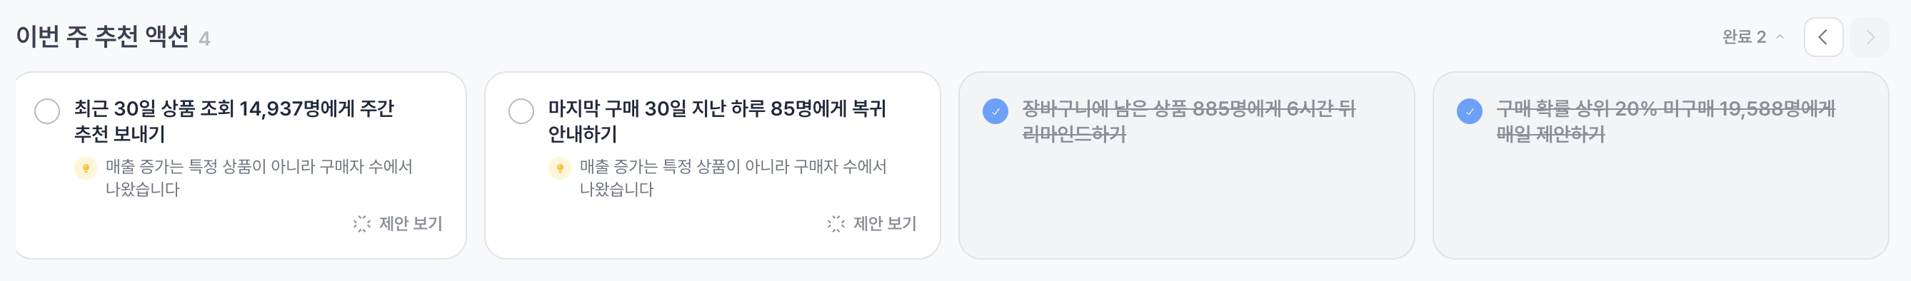Viewport: 1911px width, 281px height.
Task: Click the sparkle icon on the 복귀 안내하기 card
Action: click(x=836, y=224)
